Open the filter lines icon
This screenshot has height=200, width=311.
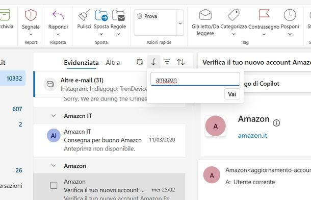point(167,62)
